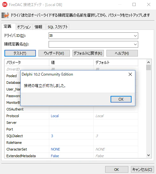
Task: Select the Server parameter row
Action: (x=71, y=123)
